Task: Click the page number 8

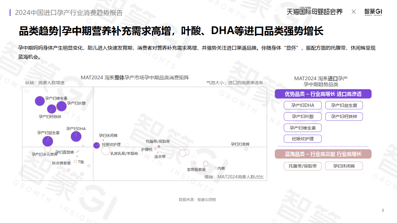Action: (x=383, y=211)
